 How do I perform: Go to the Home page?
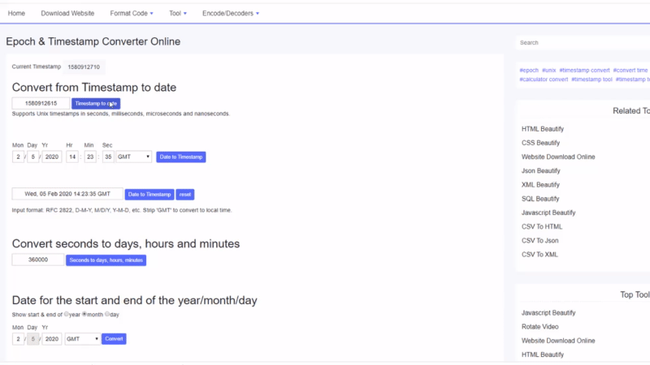[16, 14]
